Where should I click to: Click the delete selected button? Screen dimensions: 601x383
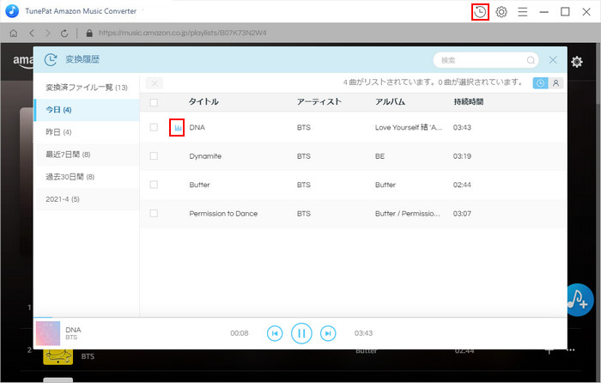[154, 83]
